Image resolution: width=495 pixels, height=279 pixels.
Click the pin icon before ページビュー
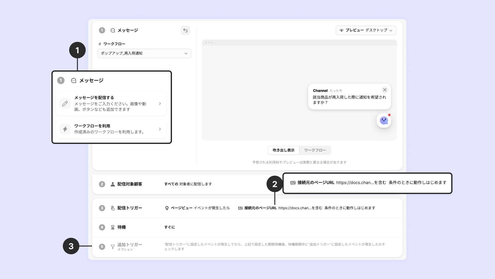(x=167, y=208)
